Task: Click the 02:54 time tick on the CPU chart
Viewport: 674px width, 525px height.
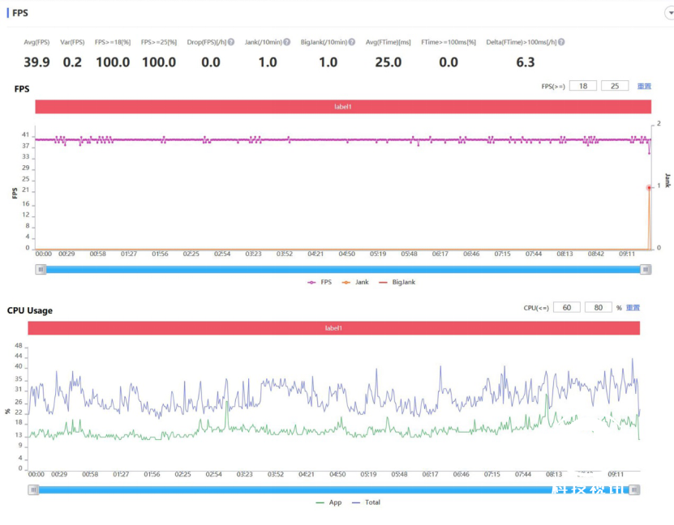Action: (x=213, y=474)
